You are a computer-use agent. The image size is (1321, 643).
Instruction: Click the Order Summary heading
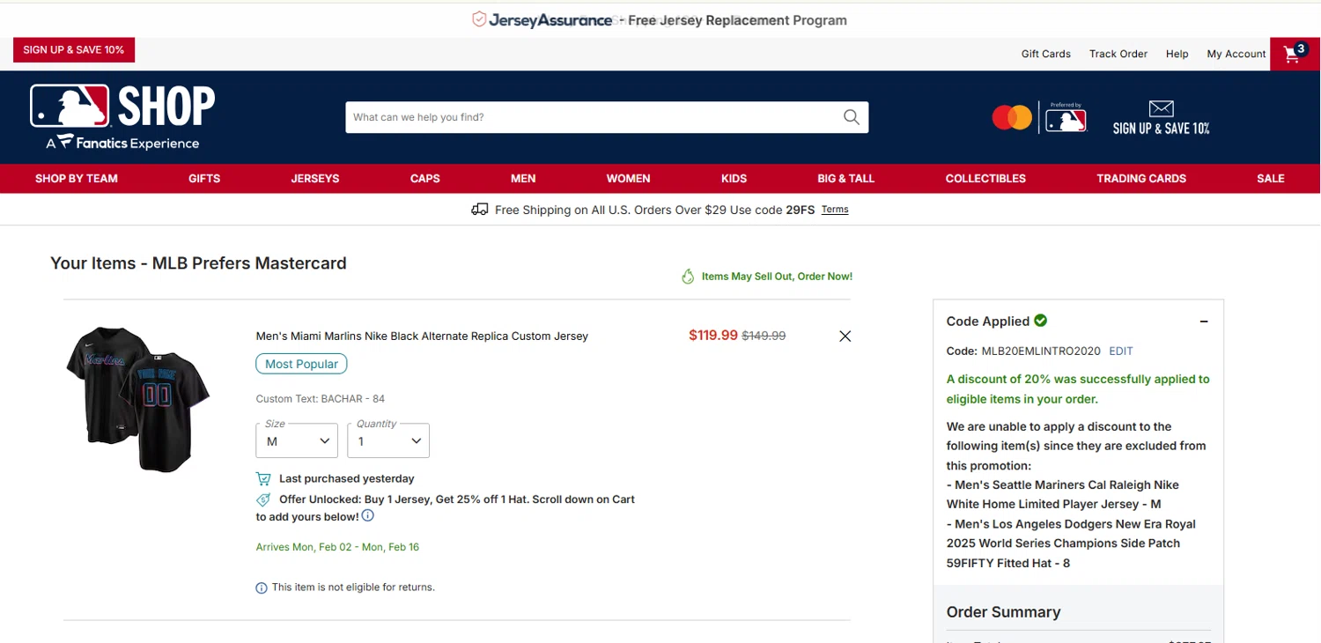(x=1003, y=612)
